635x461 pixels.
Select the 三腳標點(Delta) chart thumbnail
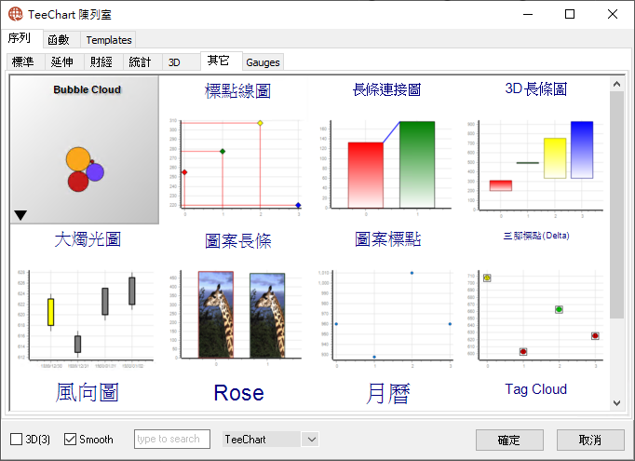pyautogui.click(x=535, y=300)
